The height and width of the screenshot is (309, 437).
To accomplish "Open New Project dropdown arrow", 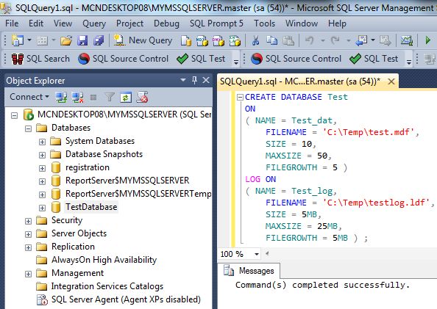I will (29, 40).
